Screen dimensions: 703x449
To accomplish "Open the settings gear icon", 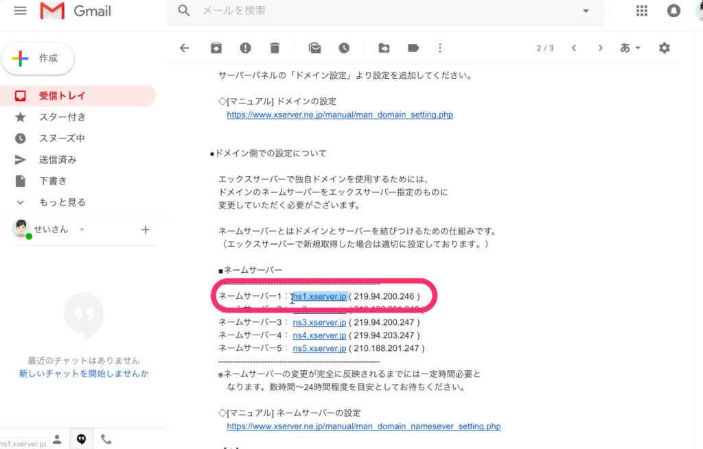I will (x=664, y=48).
